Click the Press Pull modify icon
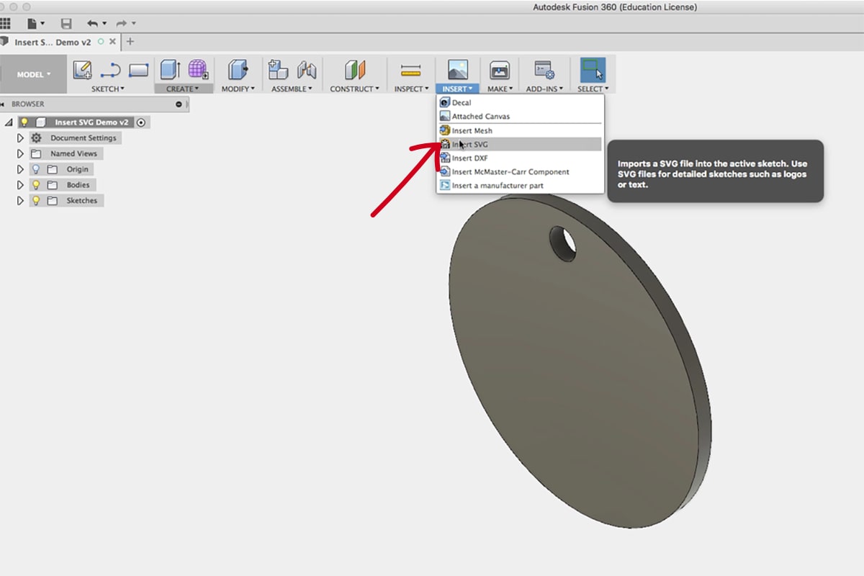Screen dimensions: 864x576 pyautogui.click(x=238, y=70)
